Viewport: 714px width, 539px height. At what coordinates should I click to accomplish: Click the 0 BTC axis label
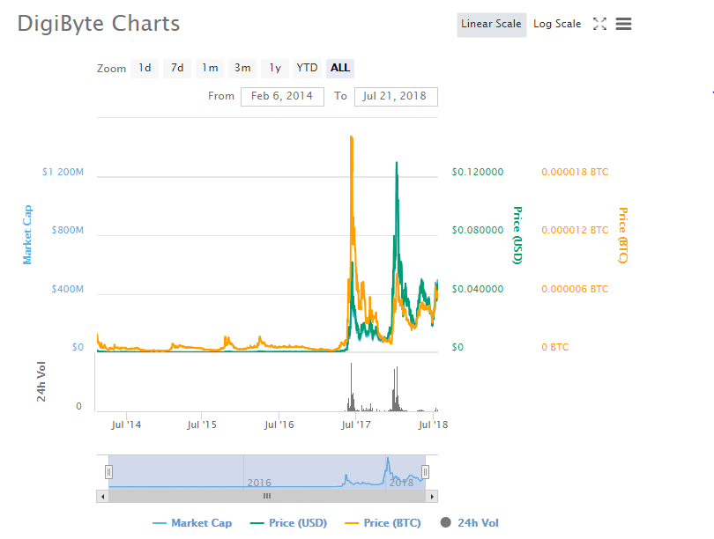(x=555, y=347)
